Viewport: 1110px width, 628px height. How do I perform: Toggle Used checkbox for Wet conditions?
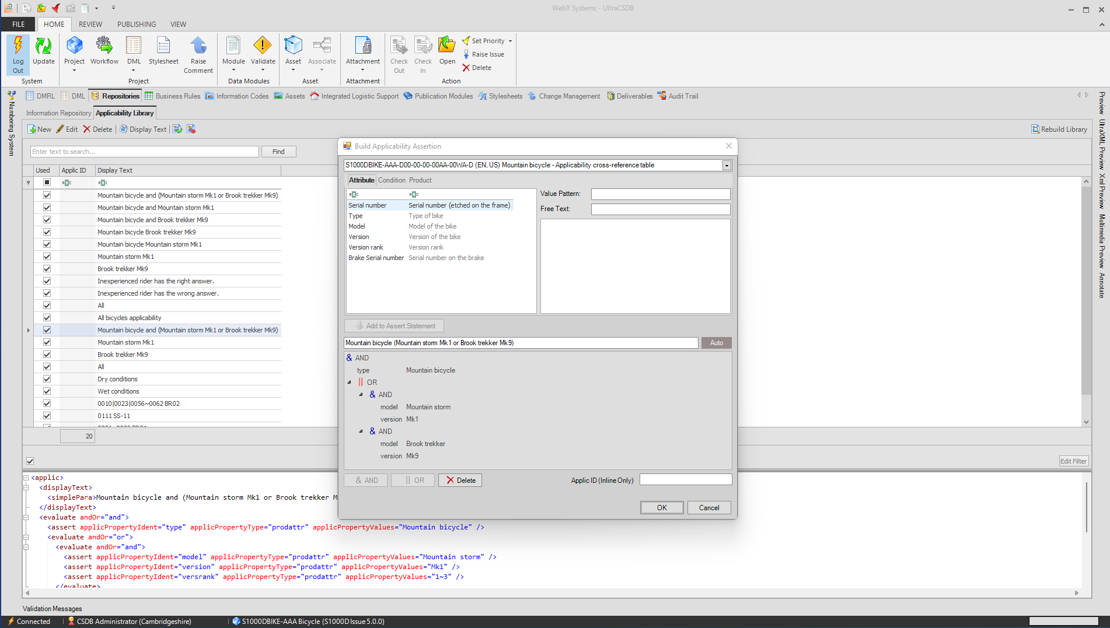click(47, 391)
